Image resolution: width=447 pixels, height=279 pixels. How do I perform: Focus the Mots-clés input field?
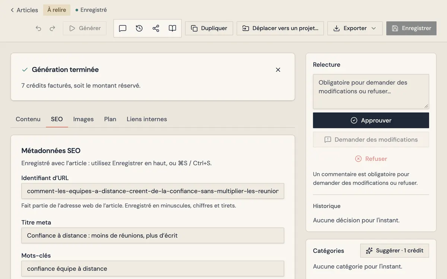[153, 269]
